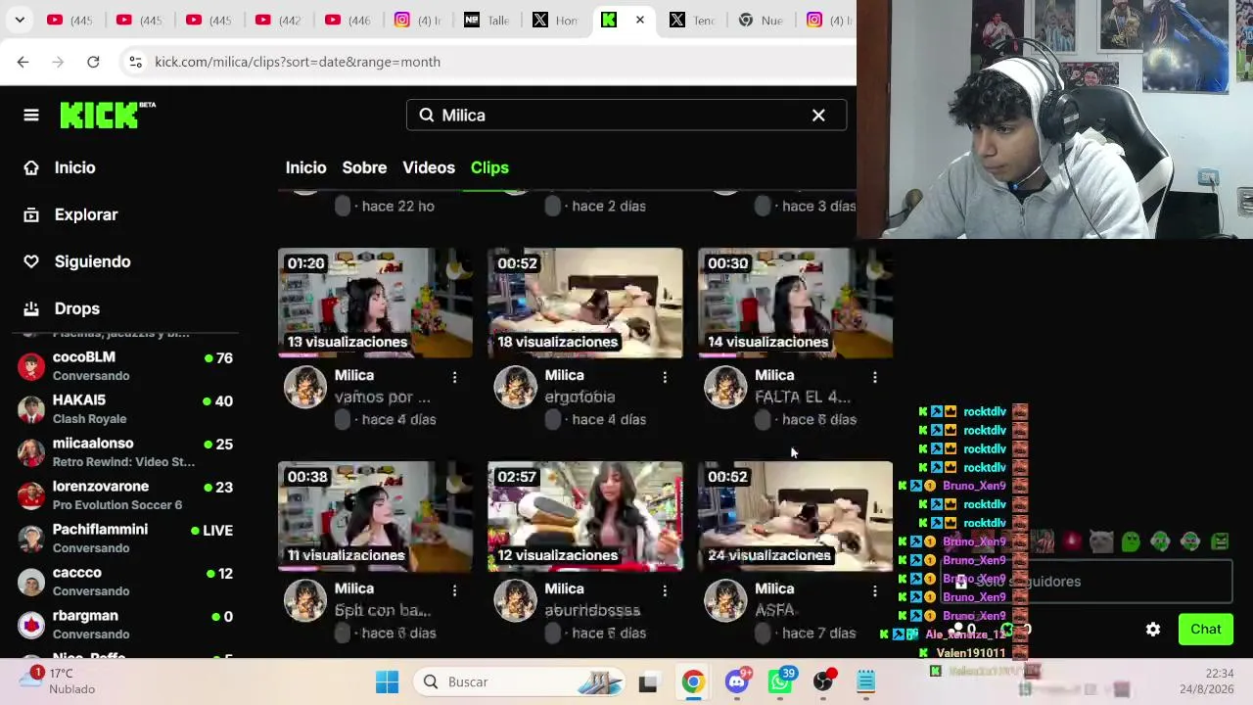
Task: Open the miicaalonso channel link
Action: point(93,444)
